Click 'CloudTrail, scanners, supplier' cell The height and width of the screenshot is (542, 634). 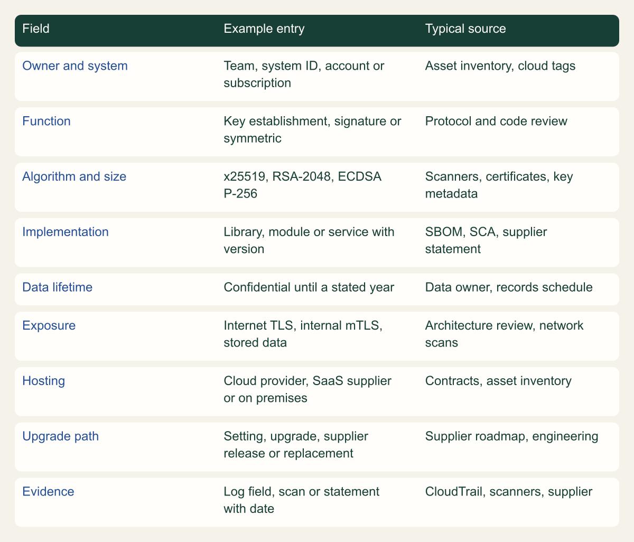click(518, 502)
